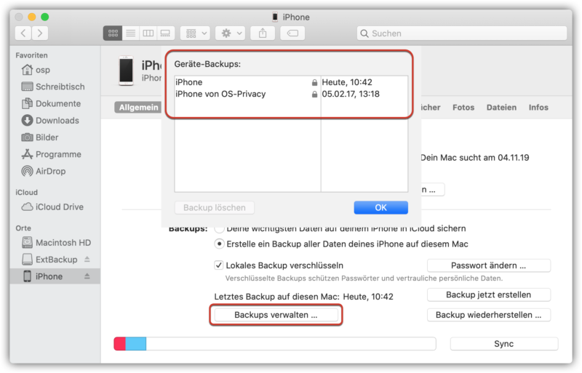Image resolution: width=582 pixels, height=373 pixels.
Task: Switch to the Infos tab
Action: tap(538, 108)
